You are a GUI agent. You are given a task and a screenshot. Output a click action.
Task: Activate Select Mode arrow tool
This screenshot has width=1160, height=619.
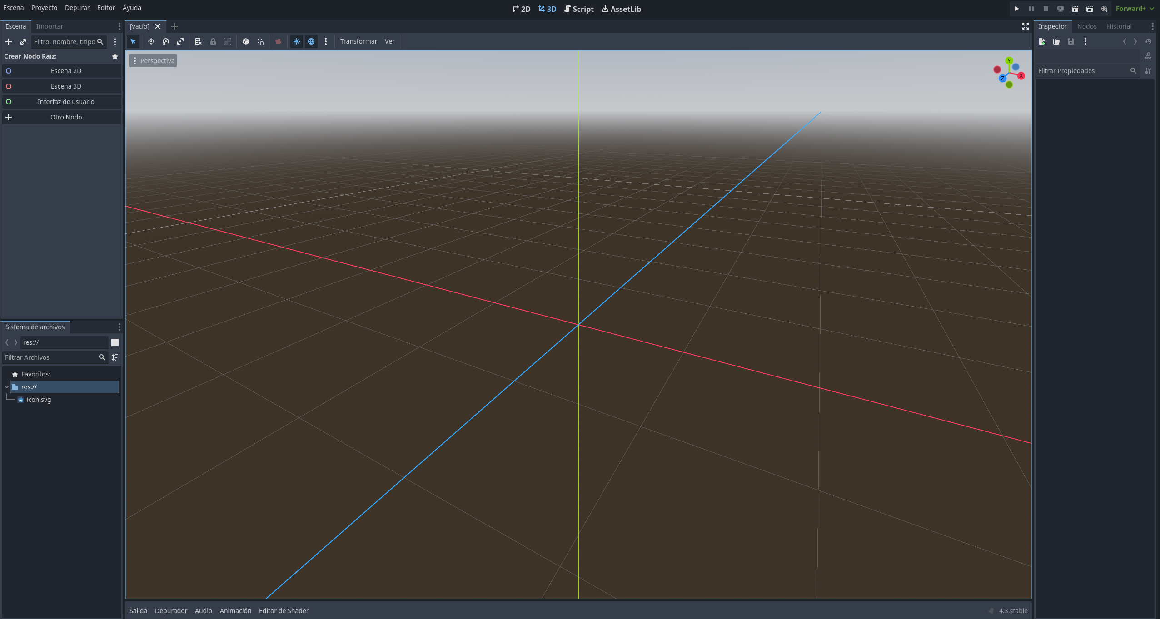pos(133,41)
